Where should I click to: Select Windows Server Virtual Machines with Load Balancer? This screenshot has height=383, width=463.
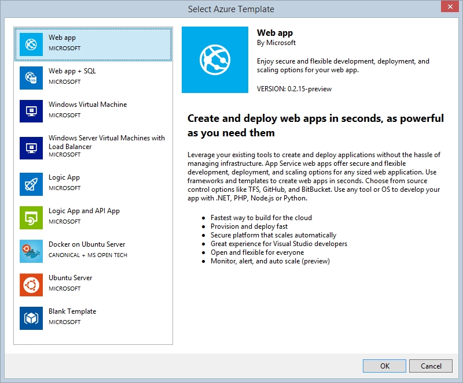[93, 148]
